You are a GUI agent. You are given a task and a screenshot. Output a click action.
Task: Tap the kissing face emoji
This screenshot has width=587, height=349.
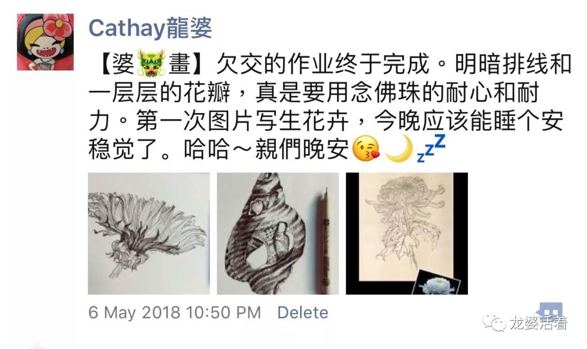[366, 149]
